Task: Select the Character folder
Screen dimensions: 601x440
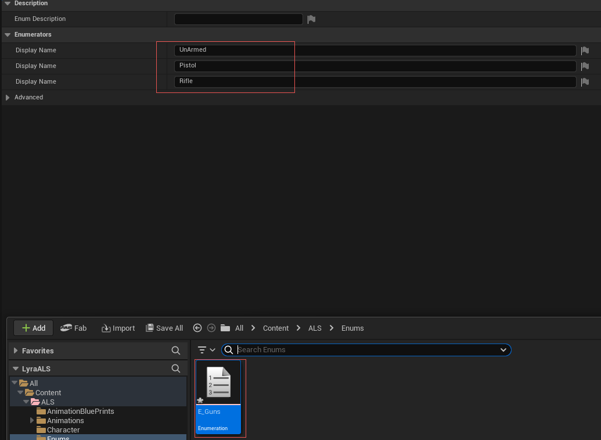Action: pyautogui.click(x=63, y=430)
